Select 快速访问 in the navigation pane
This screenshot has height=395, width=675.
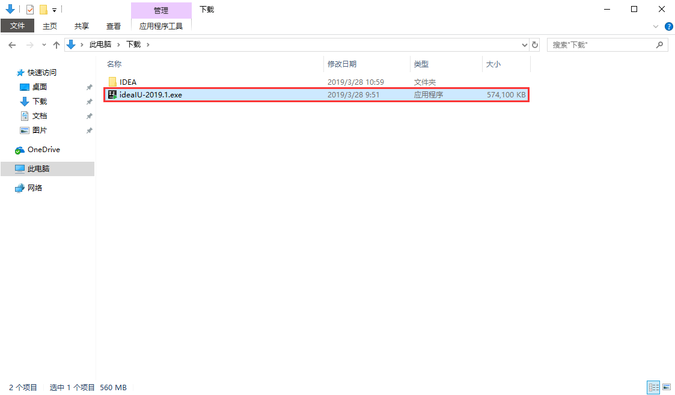tap(41, 72)
